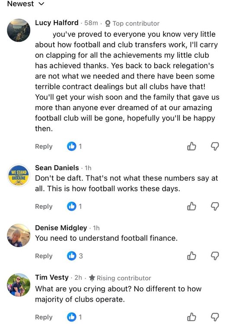
Task: Open Lucy Halford's profile picture
Action: coord(19,30)
